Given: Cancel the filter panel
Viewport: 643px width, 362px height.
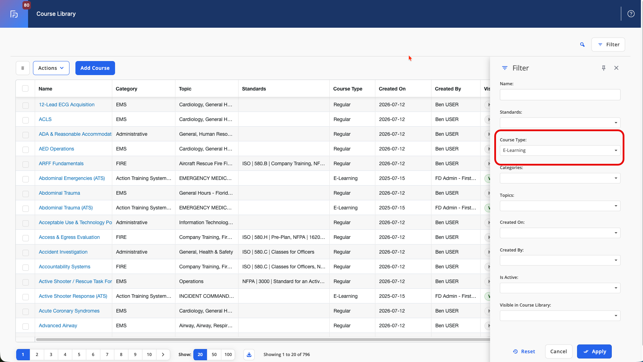Looking at the screenshot, I should click(x=558, y=351).
